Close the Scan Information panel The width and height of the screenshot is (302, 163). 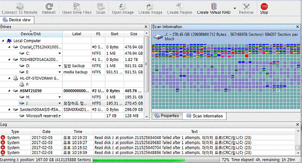(297, 27)
